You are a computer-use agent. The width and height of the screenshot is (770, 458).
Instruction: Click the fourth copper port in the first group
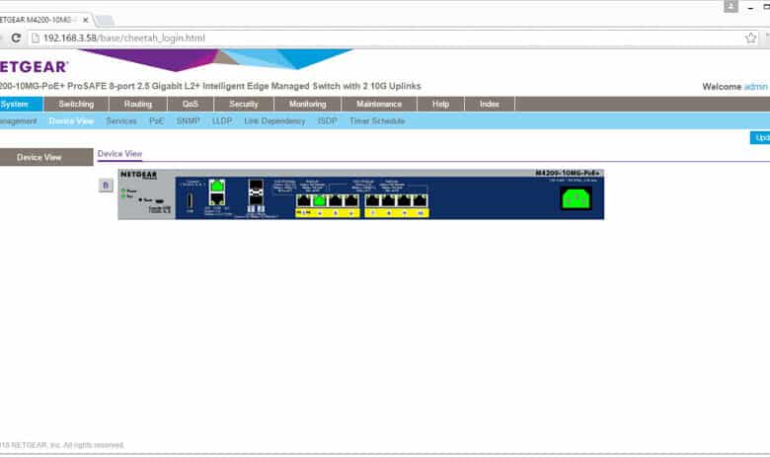tap(351, 200)
